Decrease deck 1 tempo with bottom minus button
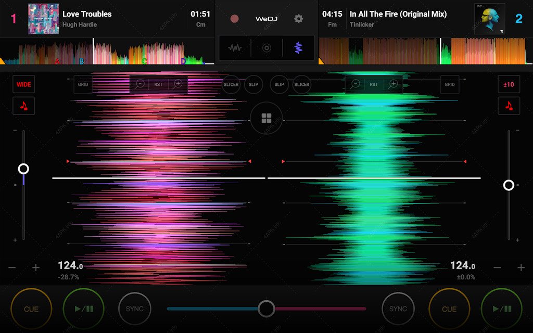Screen dimensions: 533x333 [12, 267]
